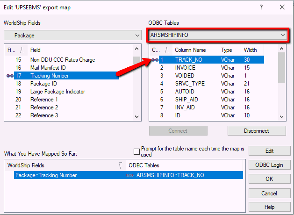Open the Package WorldShip fields dropdown

72,35
